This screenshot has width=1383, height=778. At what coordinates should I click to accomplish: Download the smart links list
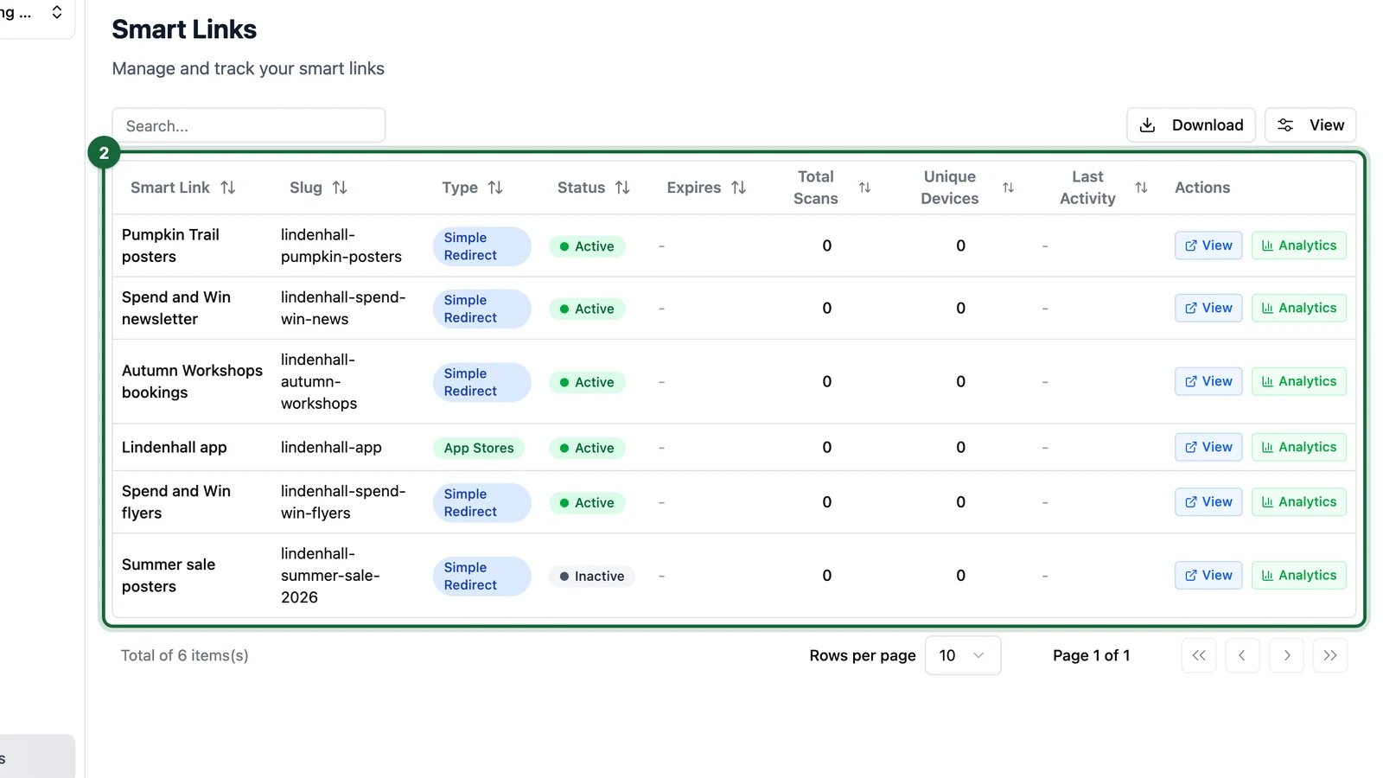pos(1190,125)
